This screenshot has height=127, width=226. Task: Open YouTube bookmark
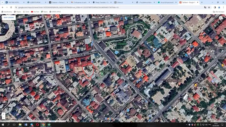35,12
